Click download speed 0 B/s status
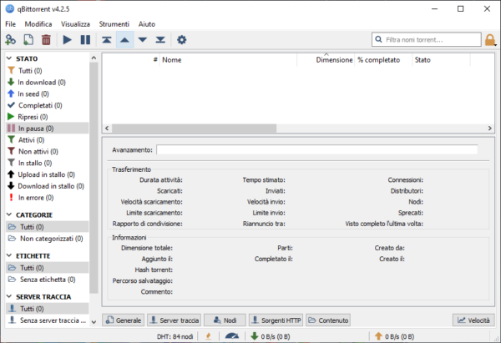The width and height of the screenshot is (501, 343). tap(271, 336)
